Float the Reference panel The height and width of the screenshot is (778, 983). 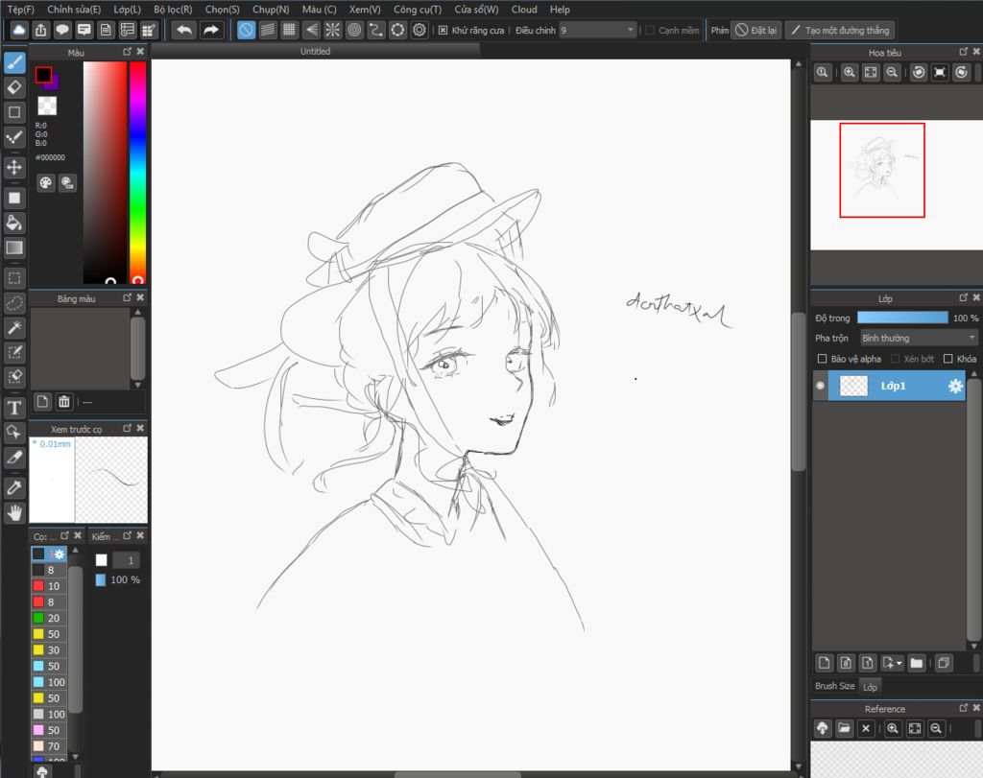(964, 709)
